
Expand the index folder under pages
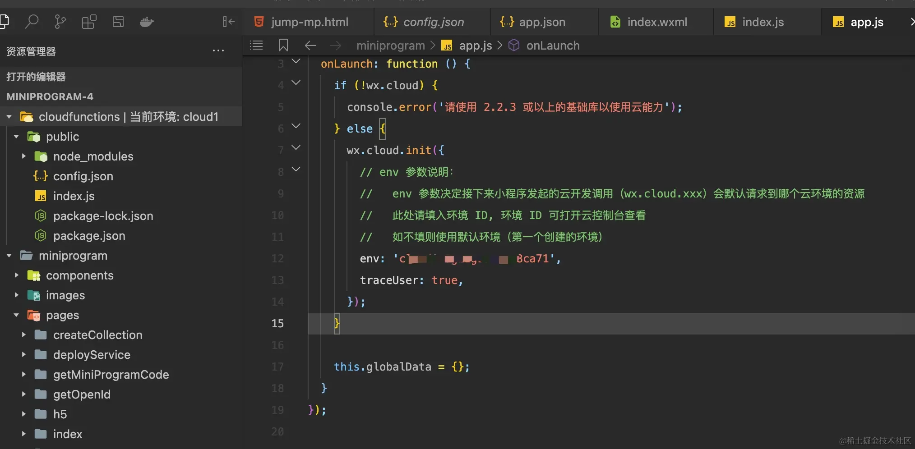23,434
